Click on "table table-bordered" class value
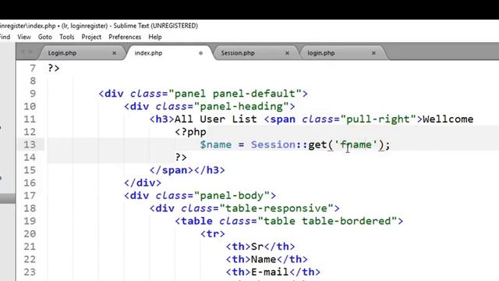This screenshot has height=281, width=499. [327, 221]
